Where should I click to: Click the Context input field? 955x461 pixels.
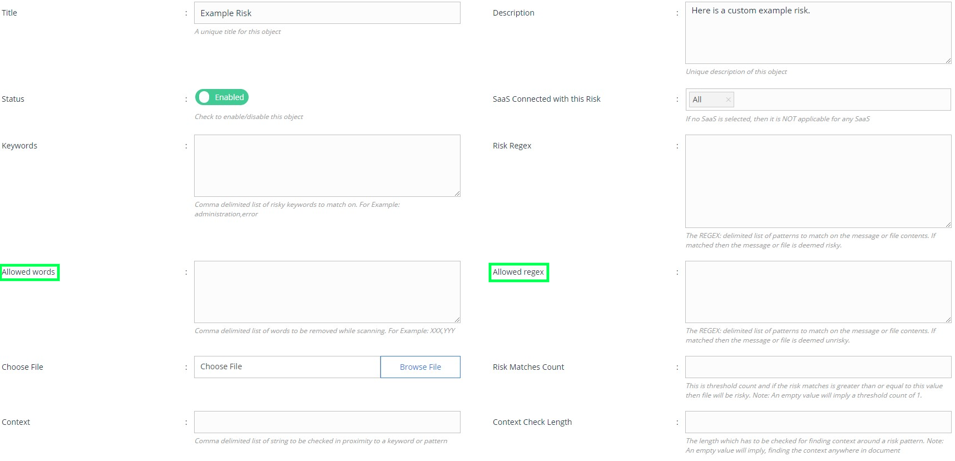click(326, 422)
